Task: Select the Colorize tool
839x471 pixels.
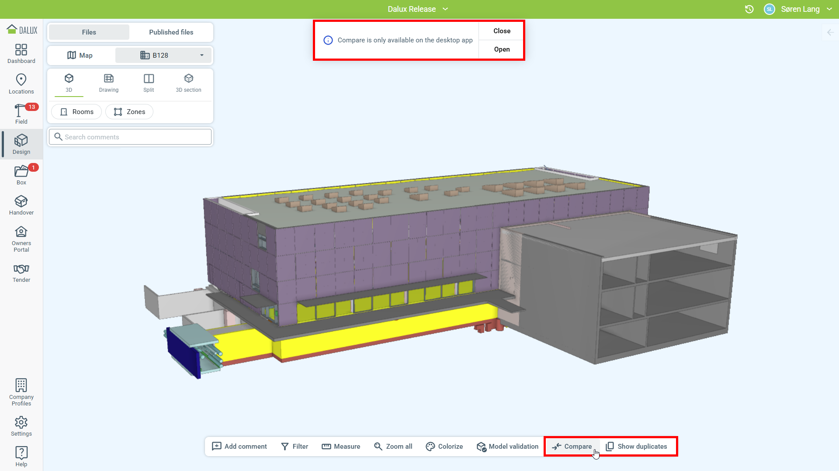Action: (x=444, y=446)
